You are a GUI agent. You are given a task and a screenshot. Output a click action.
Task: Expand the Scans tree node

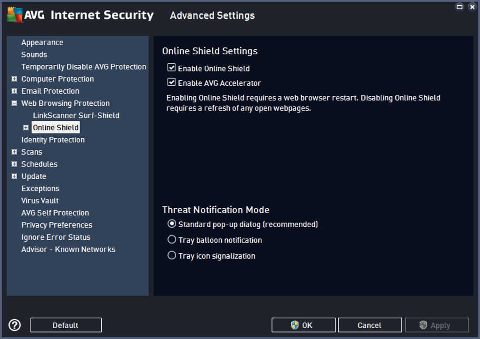[x=14, y=152]
